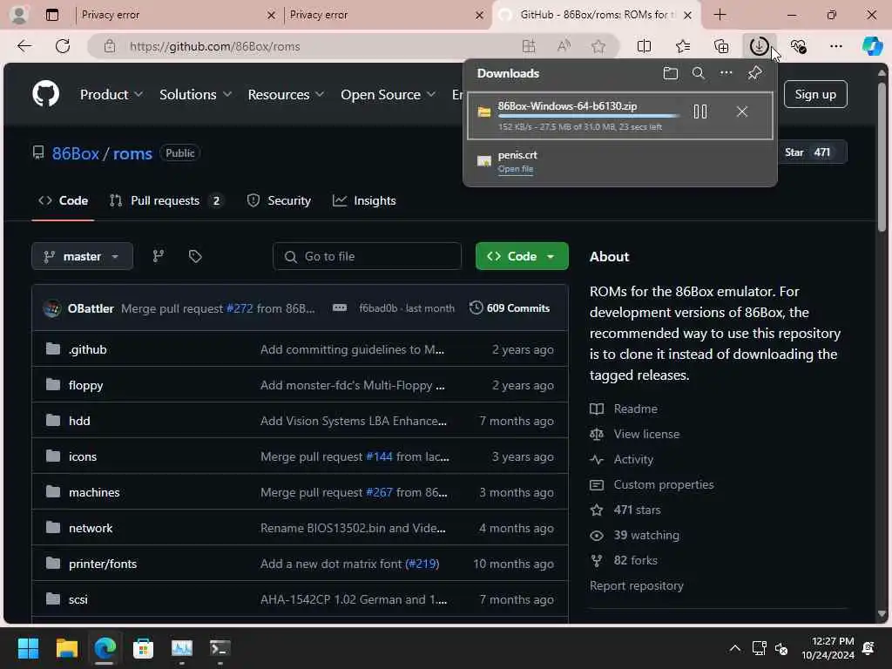Viewport: 892px width, 669px height.
Task: Show hidden system tray icons
Action: click(x=735, y=648)
